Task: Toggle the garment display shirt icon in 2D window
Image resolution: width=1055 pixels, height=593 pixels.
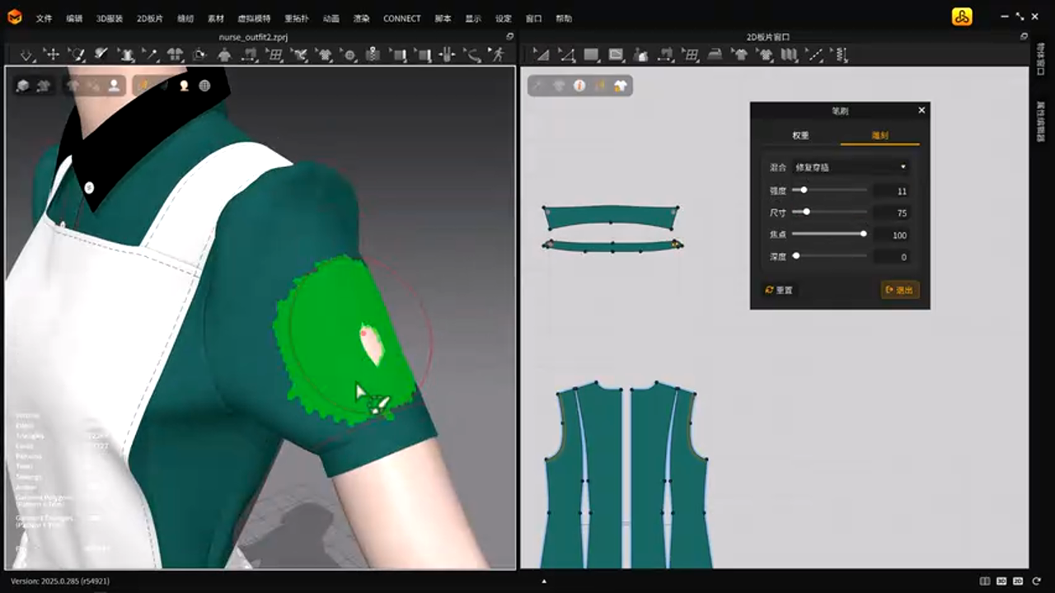Action: 621,86
